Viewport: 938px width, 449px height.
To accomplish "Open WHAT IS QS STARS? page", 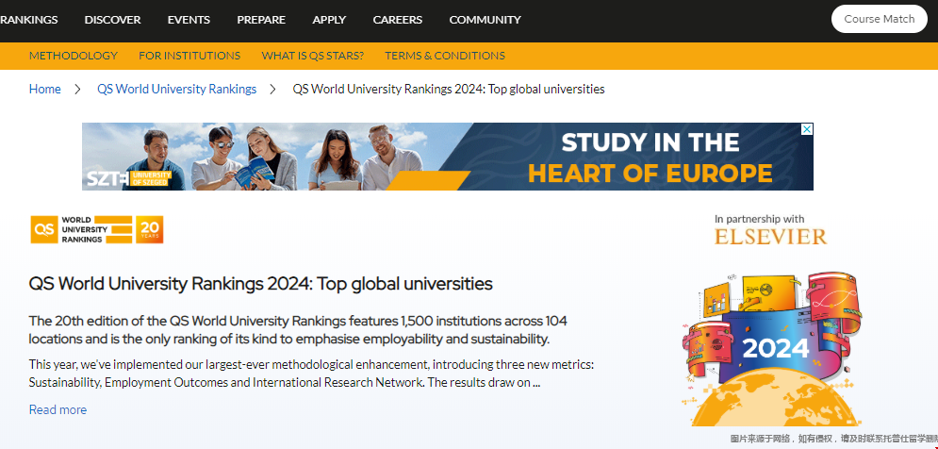I will click(312, 56).
